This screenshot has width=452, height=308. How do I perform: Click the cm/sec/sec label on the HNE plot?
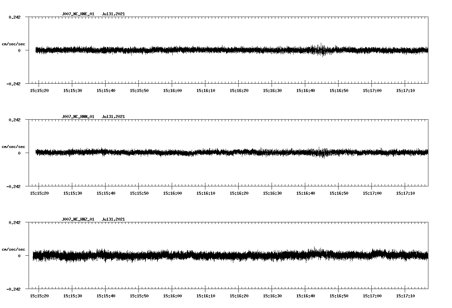point(14,44)
